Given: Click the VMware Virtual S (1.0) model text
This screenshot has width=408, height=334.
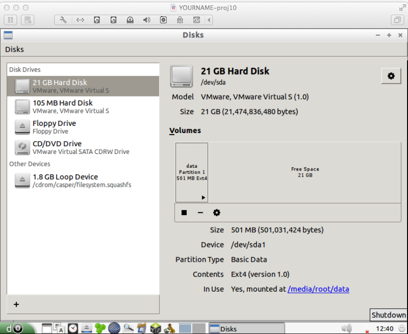Looking at the screenshot, I should point(255,97).
